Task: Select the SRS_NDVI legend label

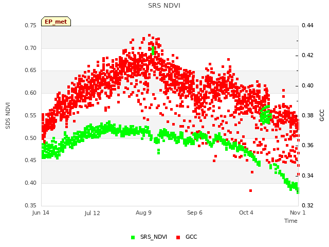Action: [x=154, y=237]
